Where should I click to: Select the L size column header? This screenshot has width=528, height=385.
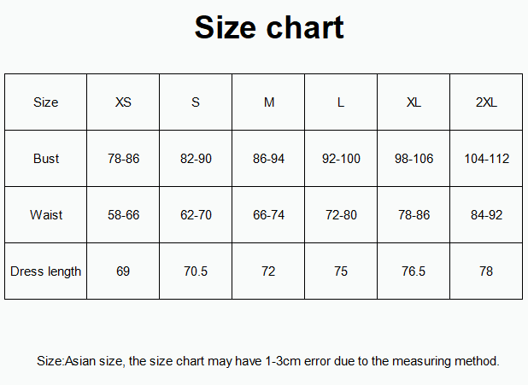click(341, 102)
